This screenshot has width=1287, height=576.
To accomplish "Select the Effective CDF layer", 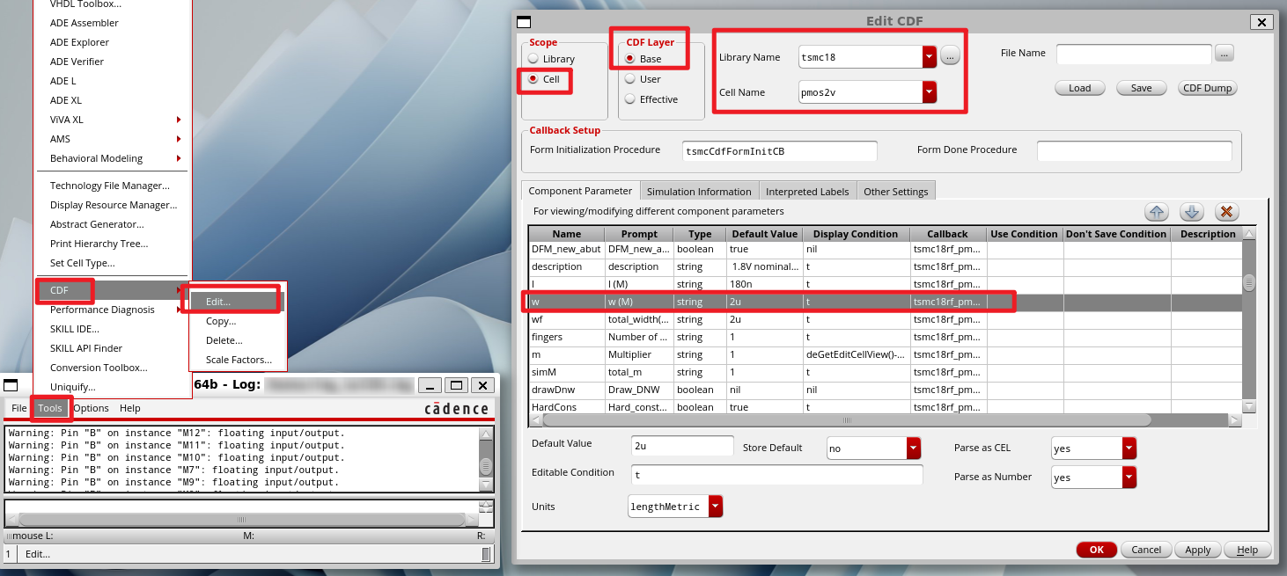I will pyautogui.click(x=630, y=99).
